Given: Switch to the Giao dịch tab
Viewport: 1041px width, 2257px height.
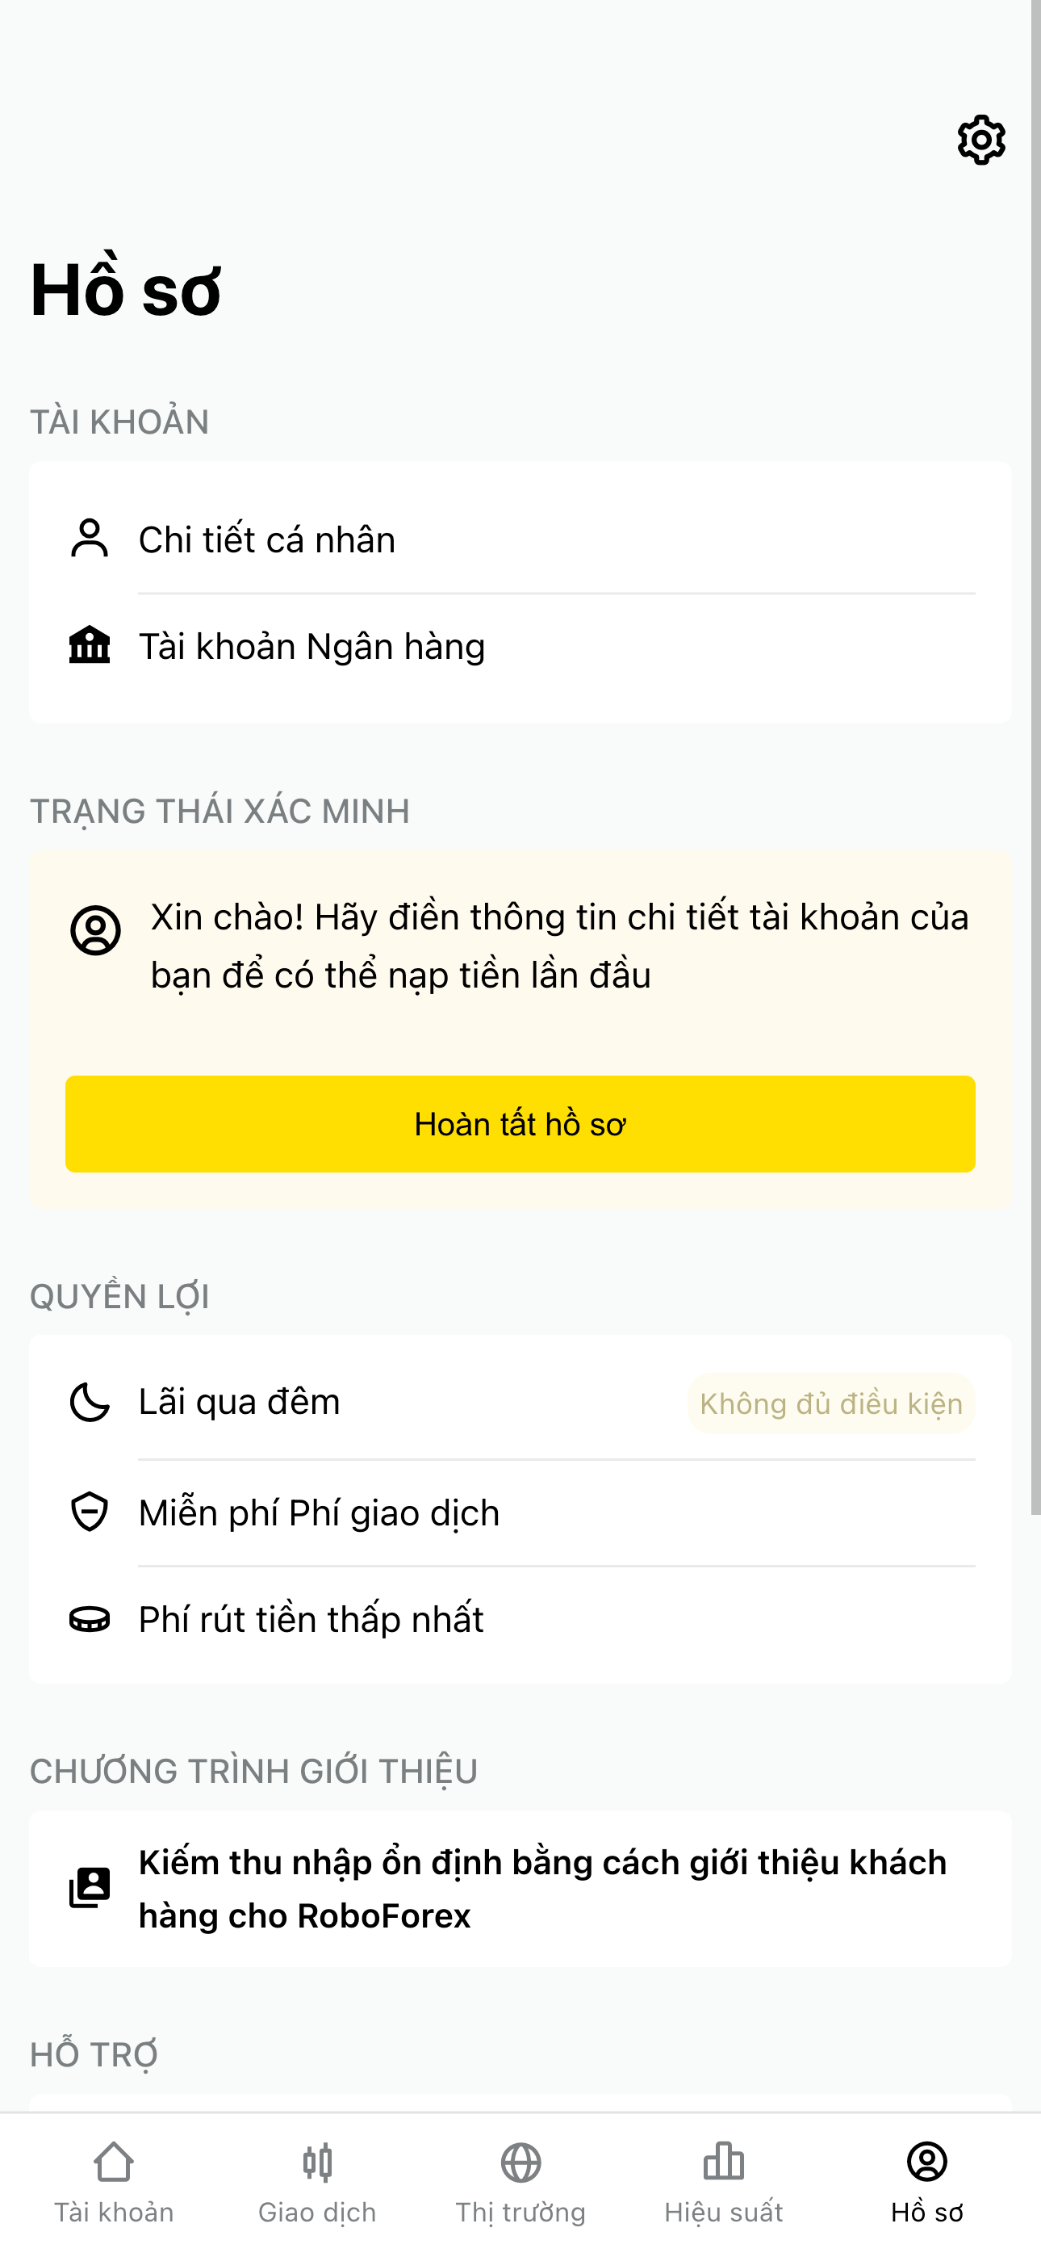Looking at the screenshot, I should click(x=317, y=2183).
